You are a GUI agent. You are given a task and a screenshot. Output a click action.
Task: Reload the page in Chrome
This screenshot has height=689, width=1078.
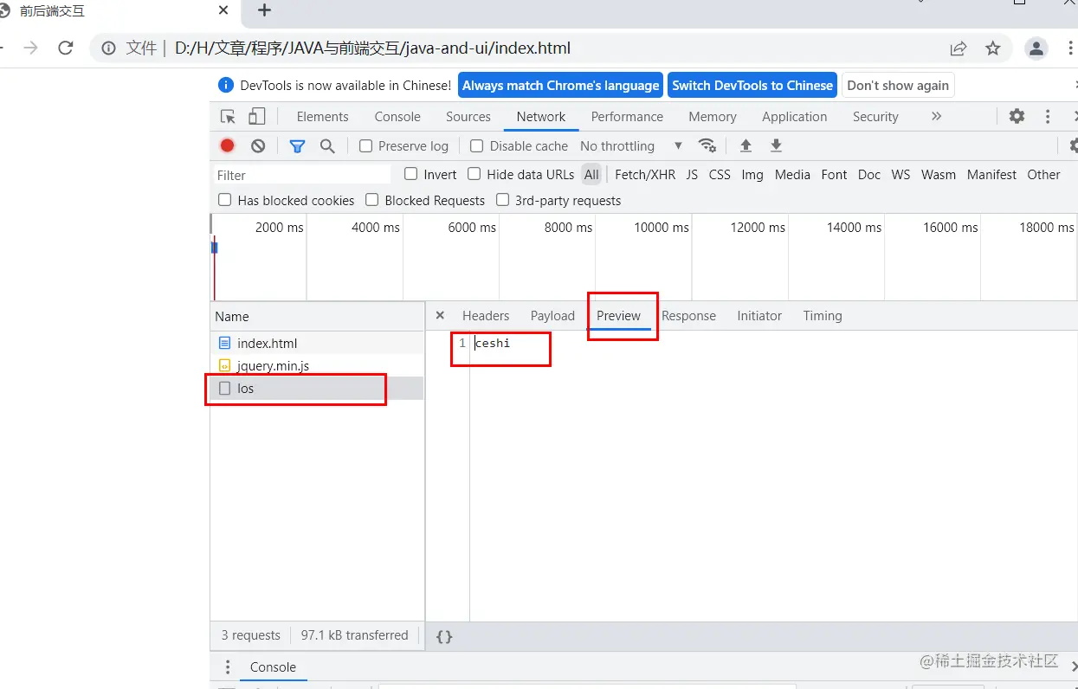click(x=66, y=48)
